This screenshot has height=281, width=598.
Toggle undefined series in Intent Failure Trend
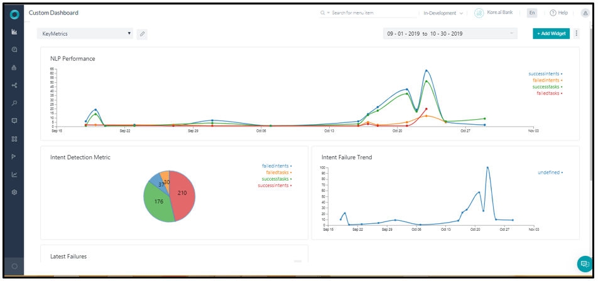tap(550, 172)
